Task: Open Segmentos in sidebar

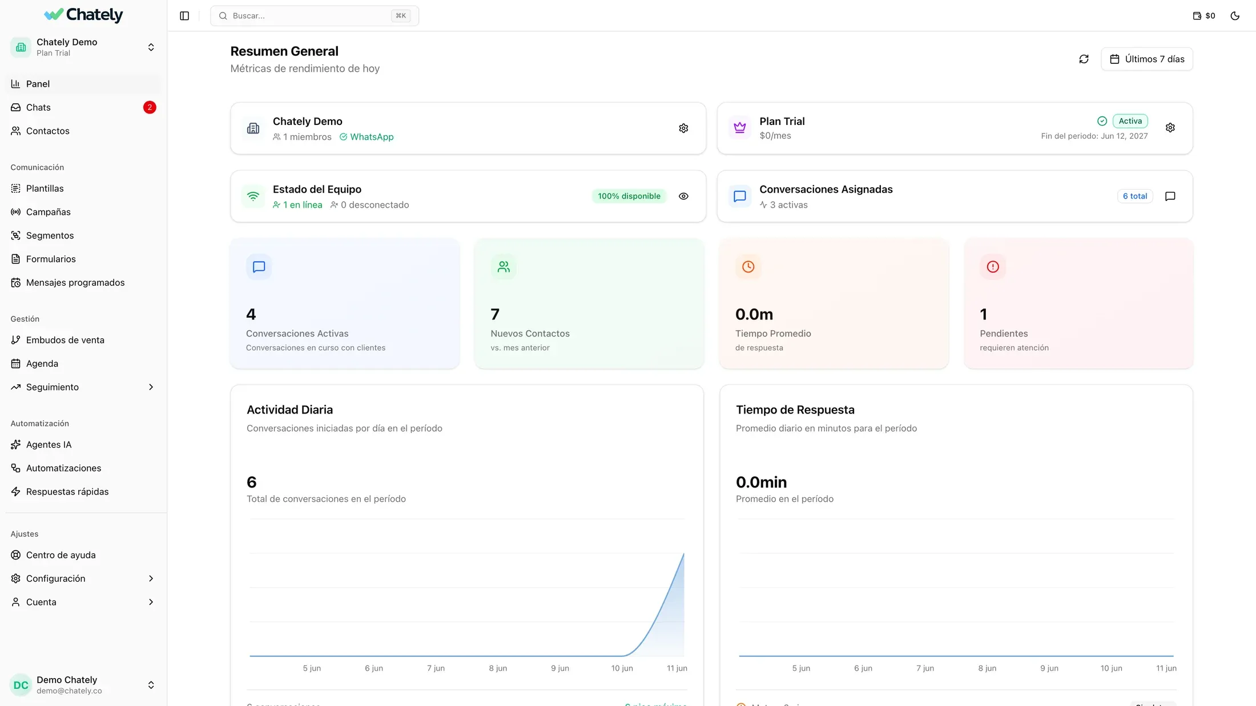Action: tap(83, 236)
